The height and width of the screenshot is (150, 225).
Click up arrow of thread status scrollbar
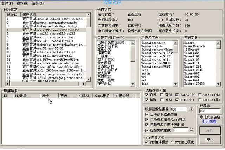pyautogui.click(x=88, y=15)
